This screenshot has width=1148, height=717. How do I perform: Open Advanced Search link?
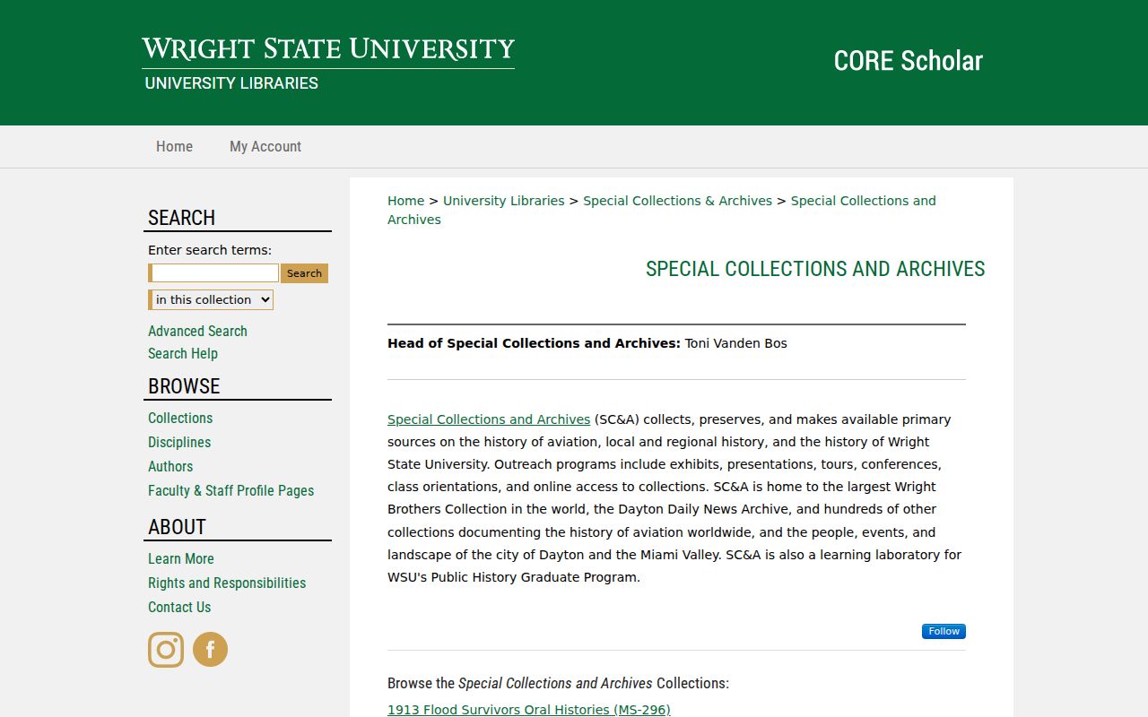(197, 331)
